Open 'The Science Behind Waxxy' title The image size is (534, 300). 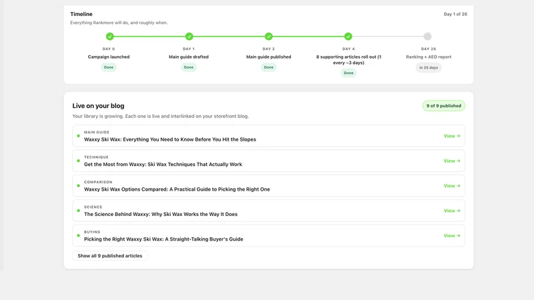pos(161,214)
